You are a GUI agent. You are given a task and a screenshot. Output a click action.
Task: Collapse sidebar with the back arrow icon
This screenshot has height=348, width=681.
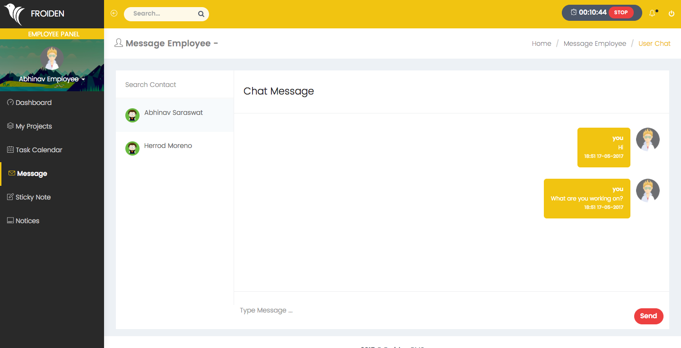[x=113, y=14]
